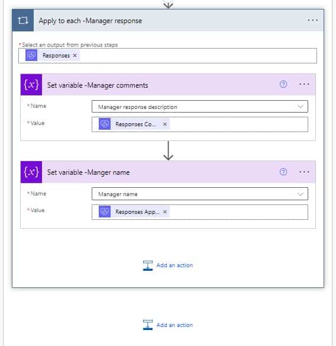
Task: Click the Set variable -Manger name header
Action: coord(168,172)
